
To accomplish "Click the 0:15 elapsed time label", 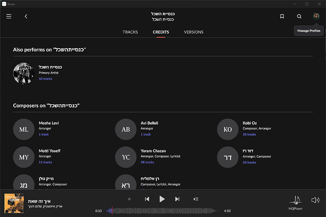I will click(x=99, y=211).
